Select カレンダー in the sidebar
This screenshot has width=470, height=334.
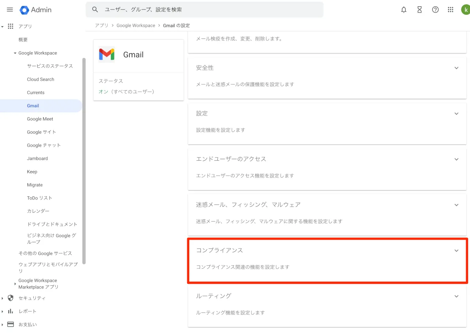38,211
